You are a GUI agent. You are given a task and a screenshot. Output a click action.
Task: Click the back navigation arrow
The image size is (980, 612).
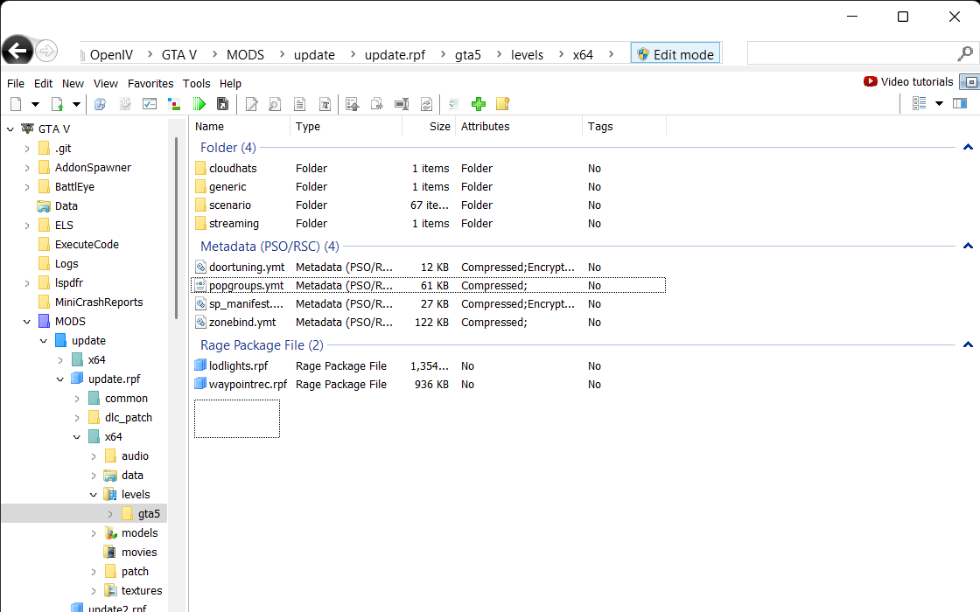click(17, 52)
